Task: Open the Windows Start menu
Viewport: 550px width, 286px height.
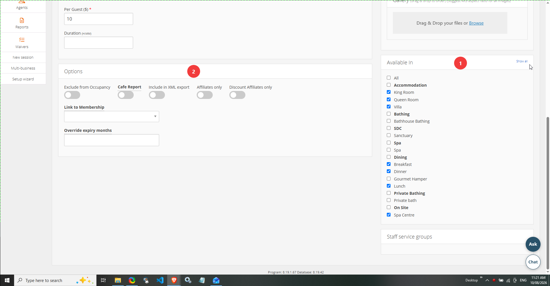Action: point(7,280)
